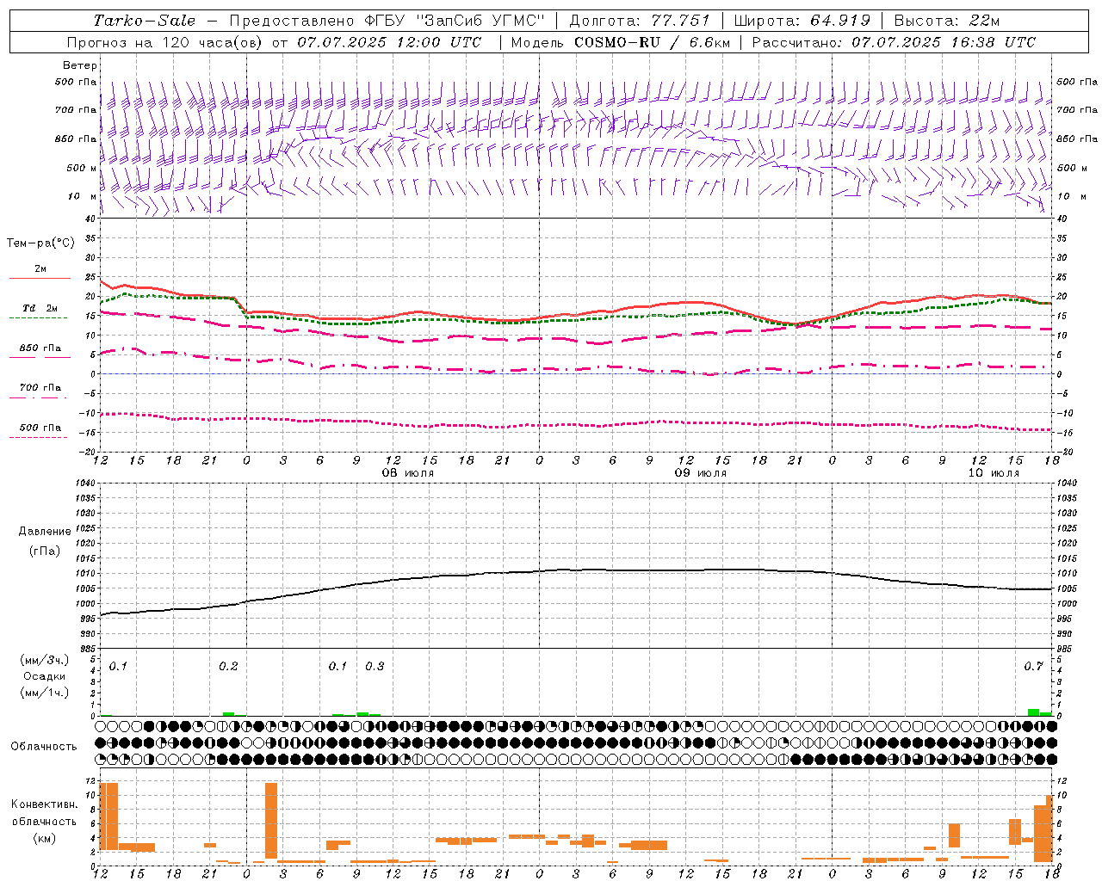Viewport: 1102px width, 881px height.
Task: Click the '700 гПа' temperature legend entry
Action: [40, 387]
